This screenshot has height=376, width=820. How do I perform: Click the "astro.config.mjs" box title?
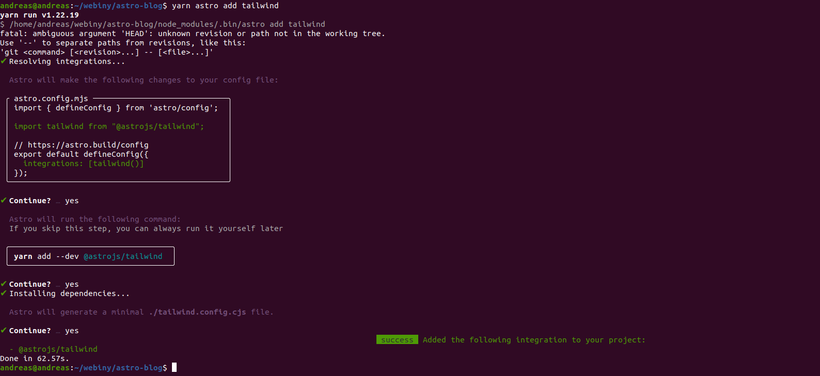51,99
